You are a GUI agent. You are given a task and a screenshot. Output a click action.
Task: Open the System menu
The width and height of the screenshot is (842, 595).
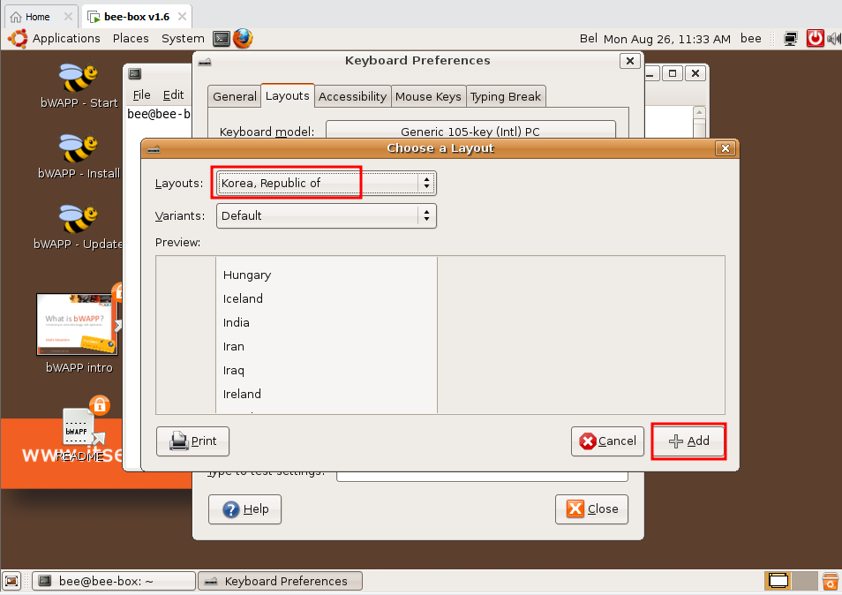coord(183,39)
